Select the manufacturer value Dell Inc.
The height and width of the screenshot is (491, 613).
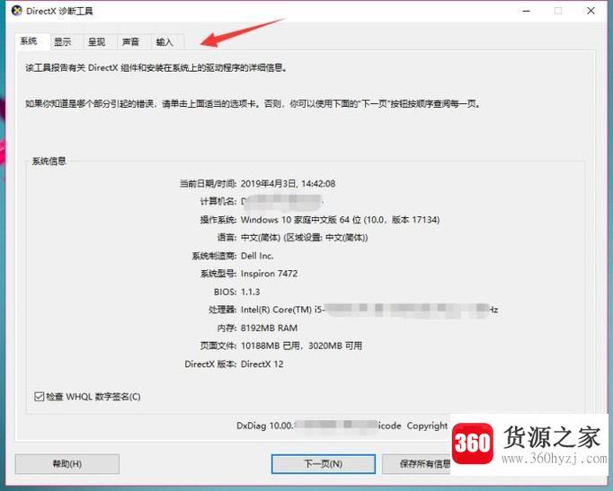point(257,256)
